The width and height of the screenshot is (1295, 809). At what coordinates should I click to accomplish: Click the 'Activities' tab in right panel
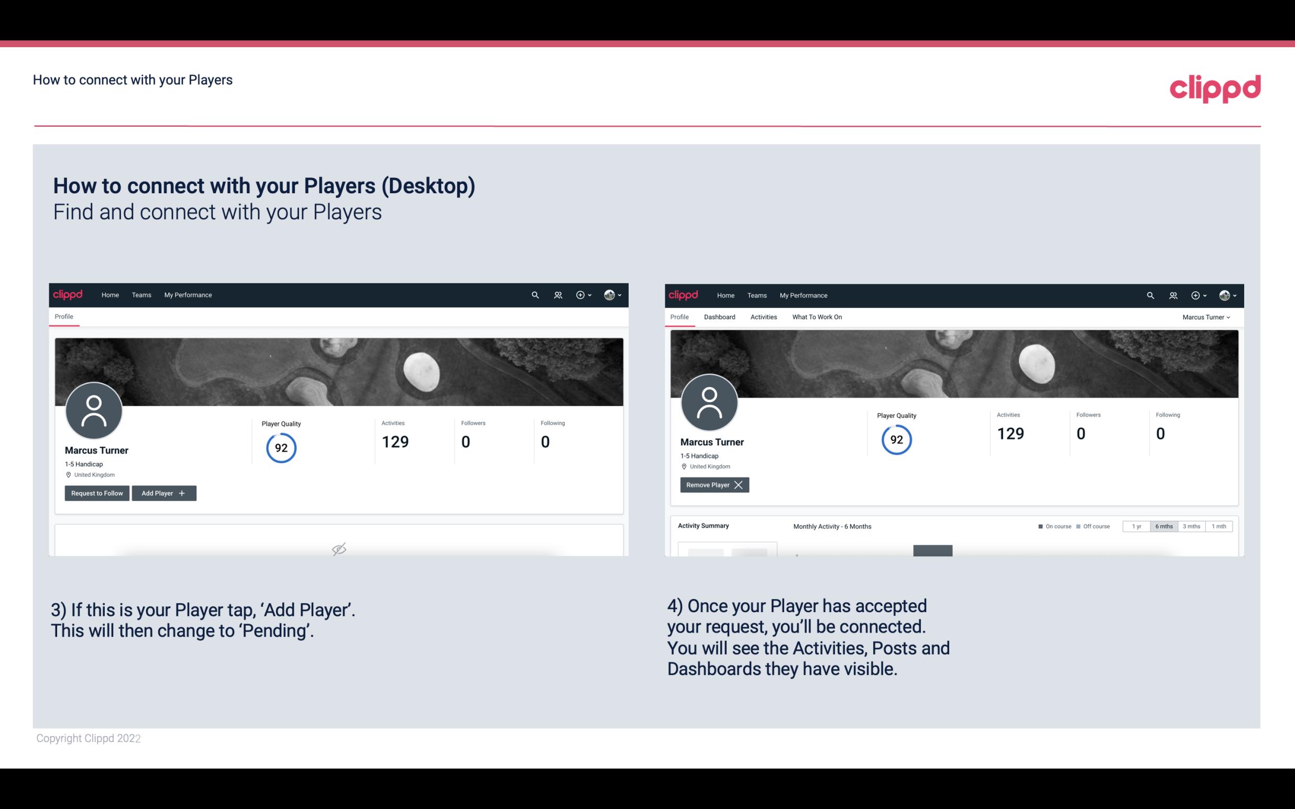coord(764,317)
